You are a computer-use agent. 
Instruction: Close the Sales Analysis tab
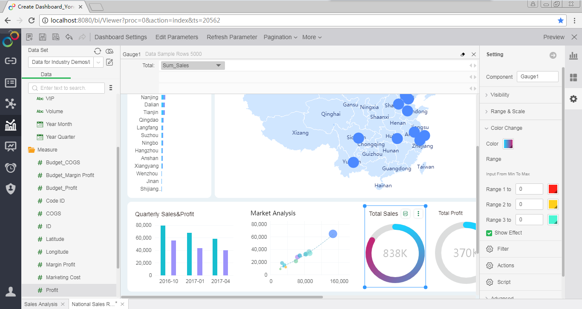(x=62, y=304)
